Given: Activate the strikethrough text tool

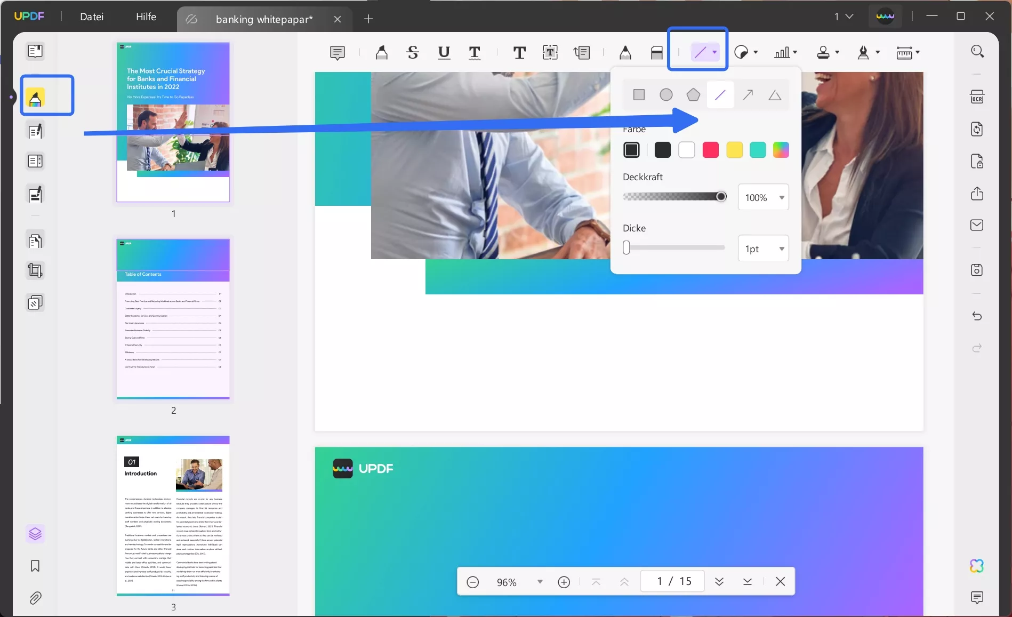Looking at the screenshot, I should [x=412, y=52].
